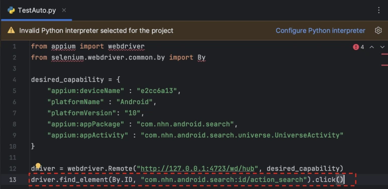Click the first red error stripe marker
Image resolution: width=388 pixels, height=189 pixels.
click(384, 53)
